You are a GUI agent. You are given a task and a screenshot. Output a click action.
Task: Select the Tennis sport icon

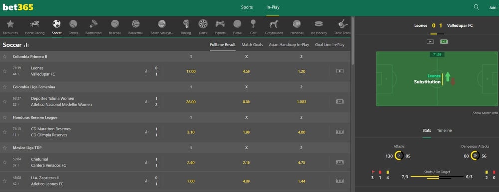pos(73,24)
